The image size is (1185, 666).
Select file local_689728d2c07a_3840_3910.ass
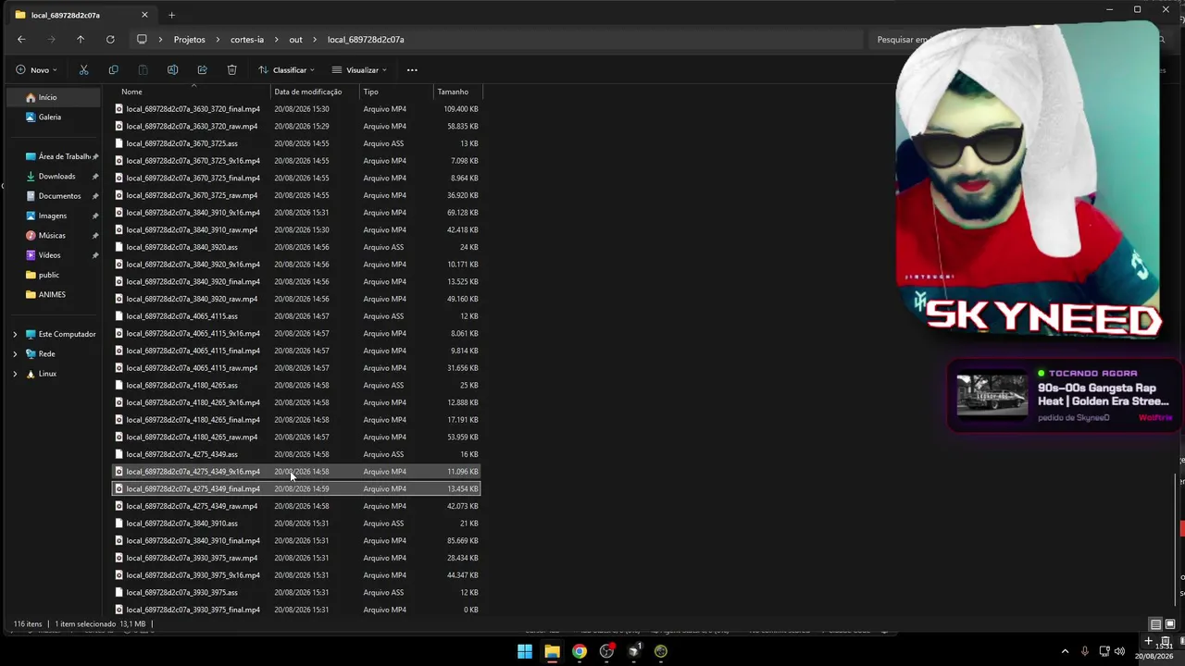pyautogui.click(x=296, y=524)
